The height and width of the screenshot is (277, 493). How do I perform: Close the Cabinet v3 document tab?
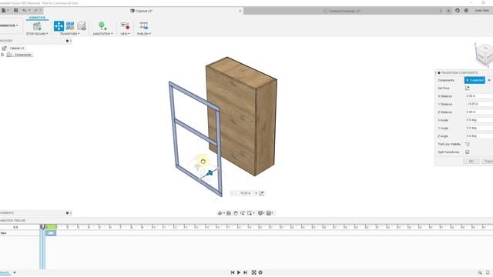(240, 11)
